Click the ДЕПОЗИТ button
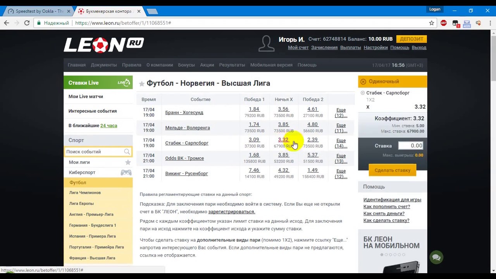Viewport: 496px width, 279px height. 411,39
